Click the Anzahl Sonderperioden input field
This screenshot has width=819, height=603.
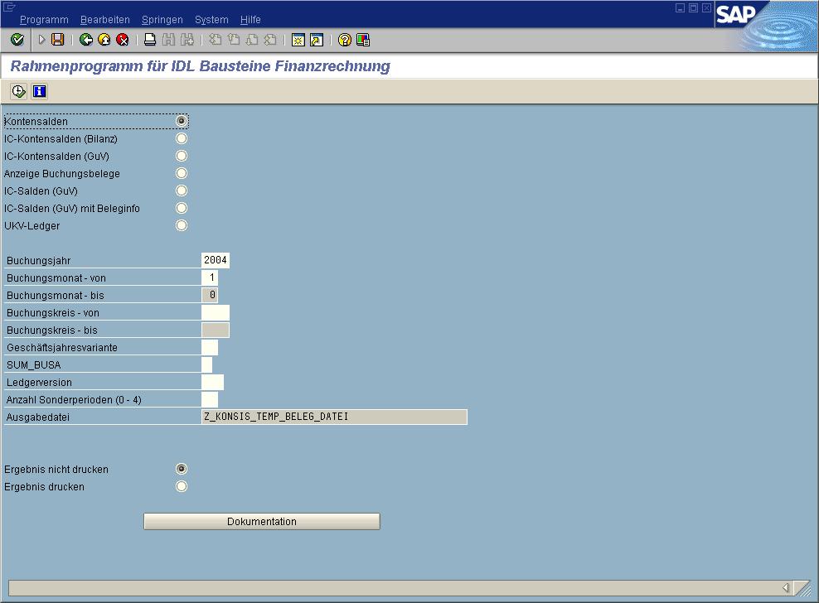click(x=210, y=399)
